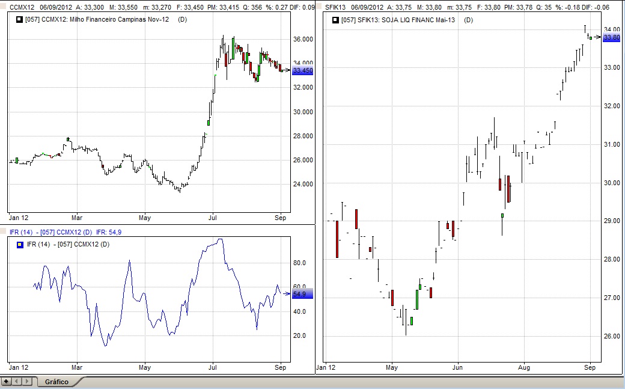Click the CCMX12 quote header line at top
This screenshot has width=625, height=389.
pos(157,7)
